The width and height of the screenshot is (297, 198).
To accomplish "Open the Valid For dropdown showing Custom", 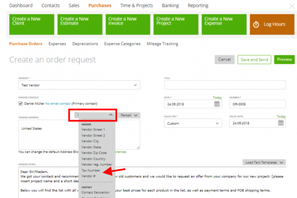I will (x=193, y=123).
